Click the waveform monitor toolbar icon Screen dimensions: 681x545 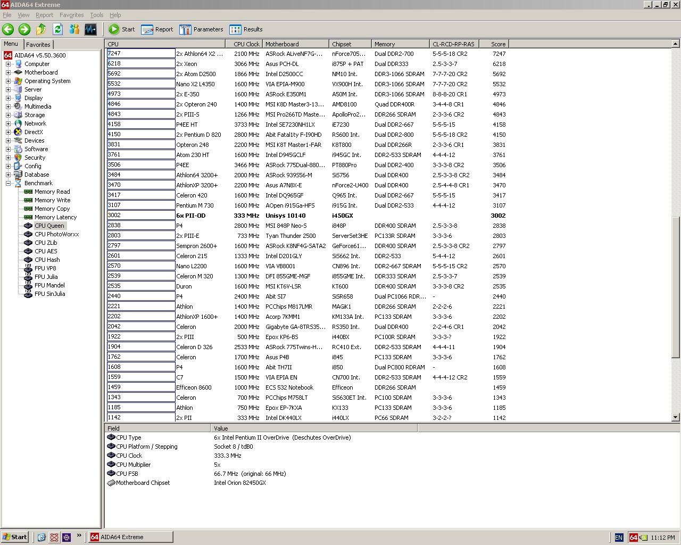(90, 29)
